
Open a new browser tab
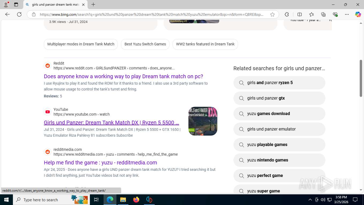(93, 5)
